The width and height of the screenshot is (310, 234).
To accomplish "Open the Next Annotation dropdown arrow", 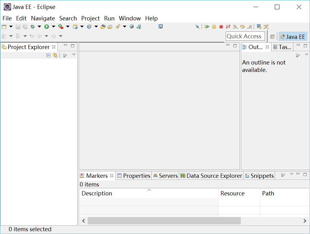I will point(11,36).
